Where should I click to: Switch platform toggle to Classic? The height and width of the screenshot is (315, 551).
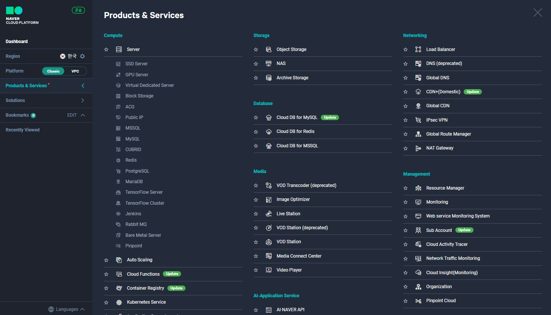coord(53,71)
